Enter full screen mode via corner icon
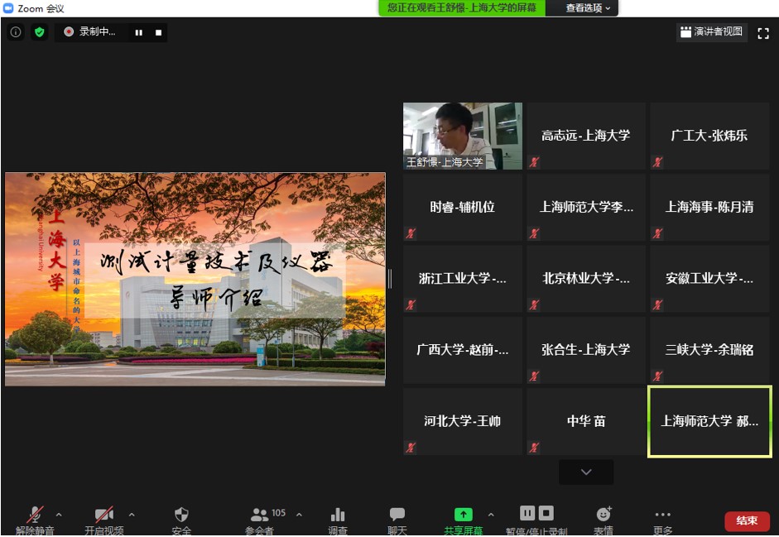Viewport: 779px width, 537px height. tap(763, 33)
